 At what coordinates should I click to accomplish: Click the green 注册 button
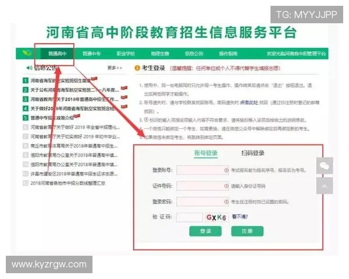click(247, 231)
